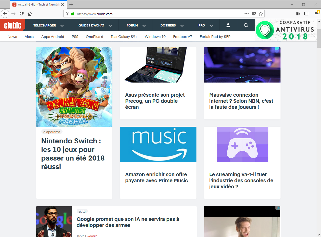The height and width of the screenshot is (237, 321).
Task: Click the forward navigation arrow
Action: [x=13, y=14]
